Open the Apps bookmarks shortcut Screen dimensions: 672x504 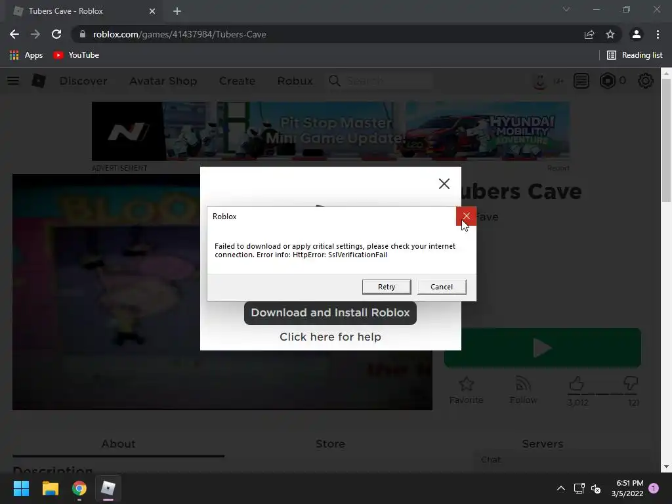coord(26,55)
